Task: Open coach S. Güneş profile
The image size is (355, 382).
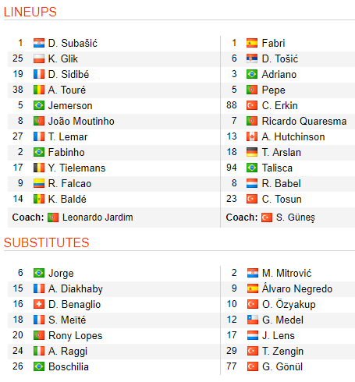Action: point(296,218)
